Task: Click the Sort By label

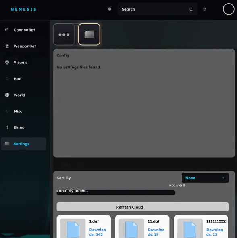Action: coord(64,178)
